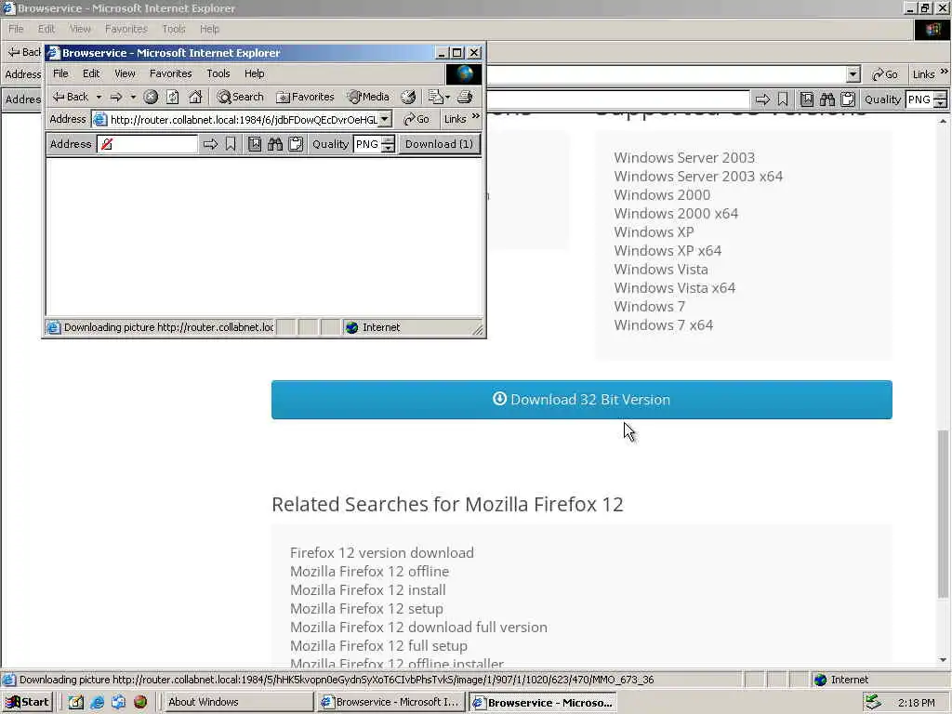Click the Forward arrow in front window toolbar

tap(115, 97)
